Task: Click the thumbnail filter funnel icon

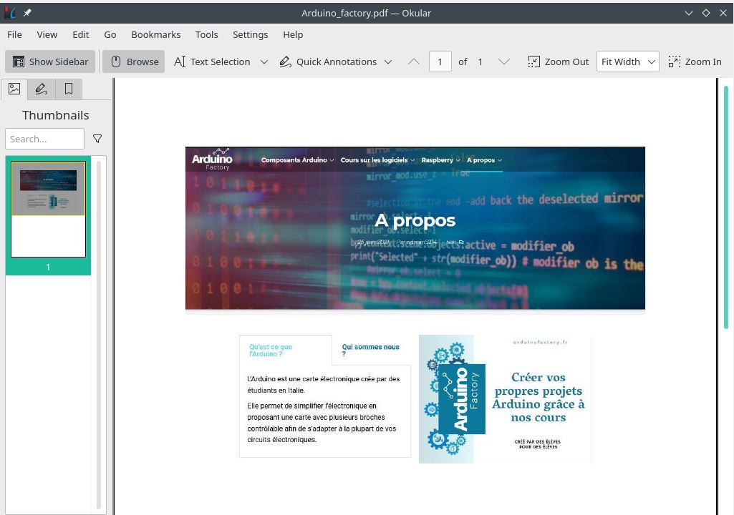Action: (97, 139)
